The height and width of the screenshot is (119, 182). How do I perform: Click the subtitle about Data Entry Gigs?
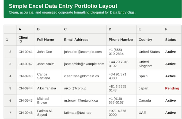coord(72,12)
